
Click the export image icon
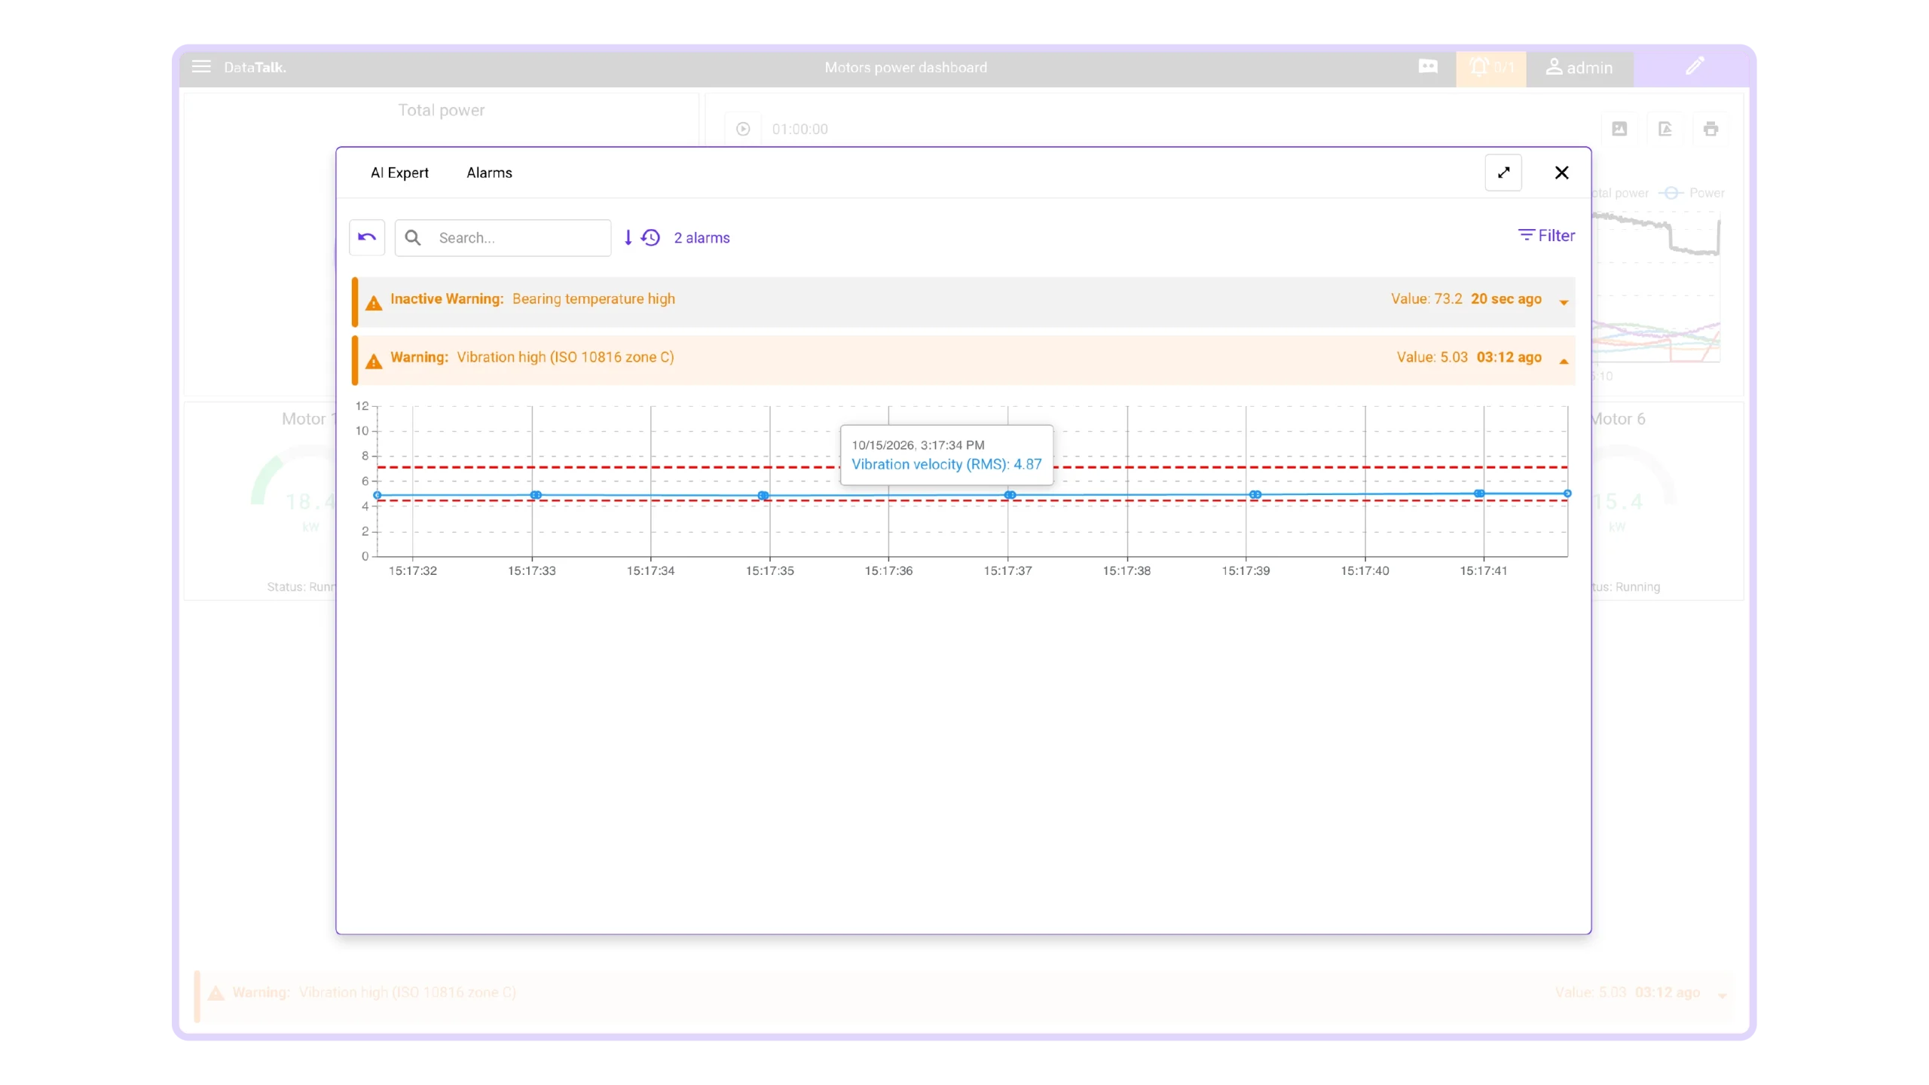(1619, 129)
